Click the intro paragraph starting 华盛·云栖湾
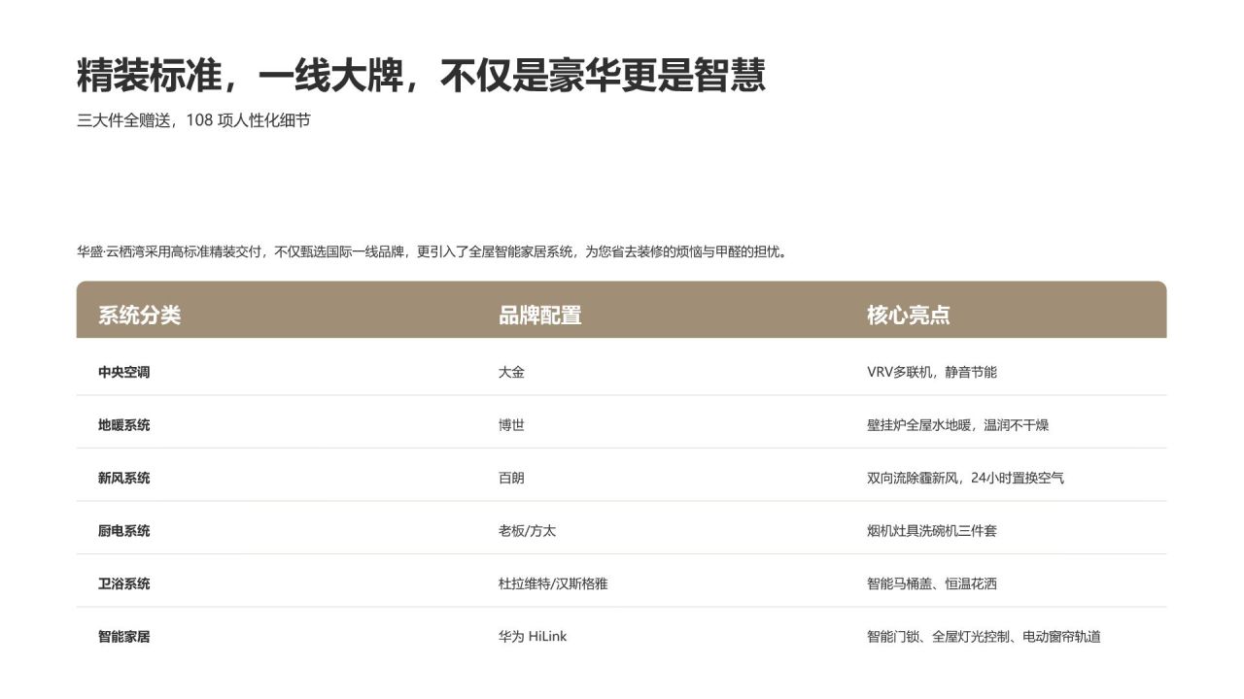The width and height of the screenshot is (1244, 699). pyautogui.click(x=432, y=252)
